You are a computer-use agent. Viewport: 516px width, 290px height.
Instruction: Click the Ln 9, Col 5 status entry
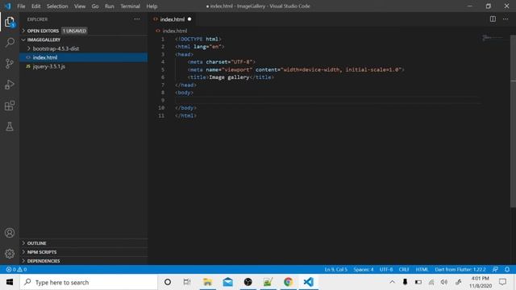coord(335,269)
